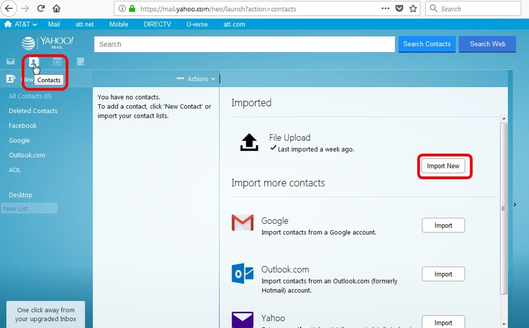529x328 pixels.
Task: Expand the AT&T dropdown menu
Action: click(x=21, y=24)
